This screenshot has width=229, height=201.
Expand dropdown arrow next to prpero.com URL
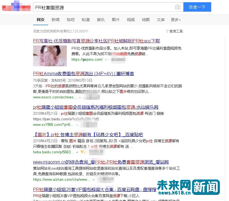106,60
